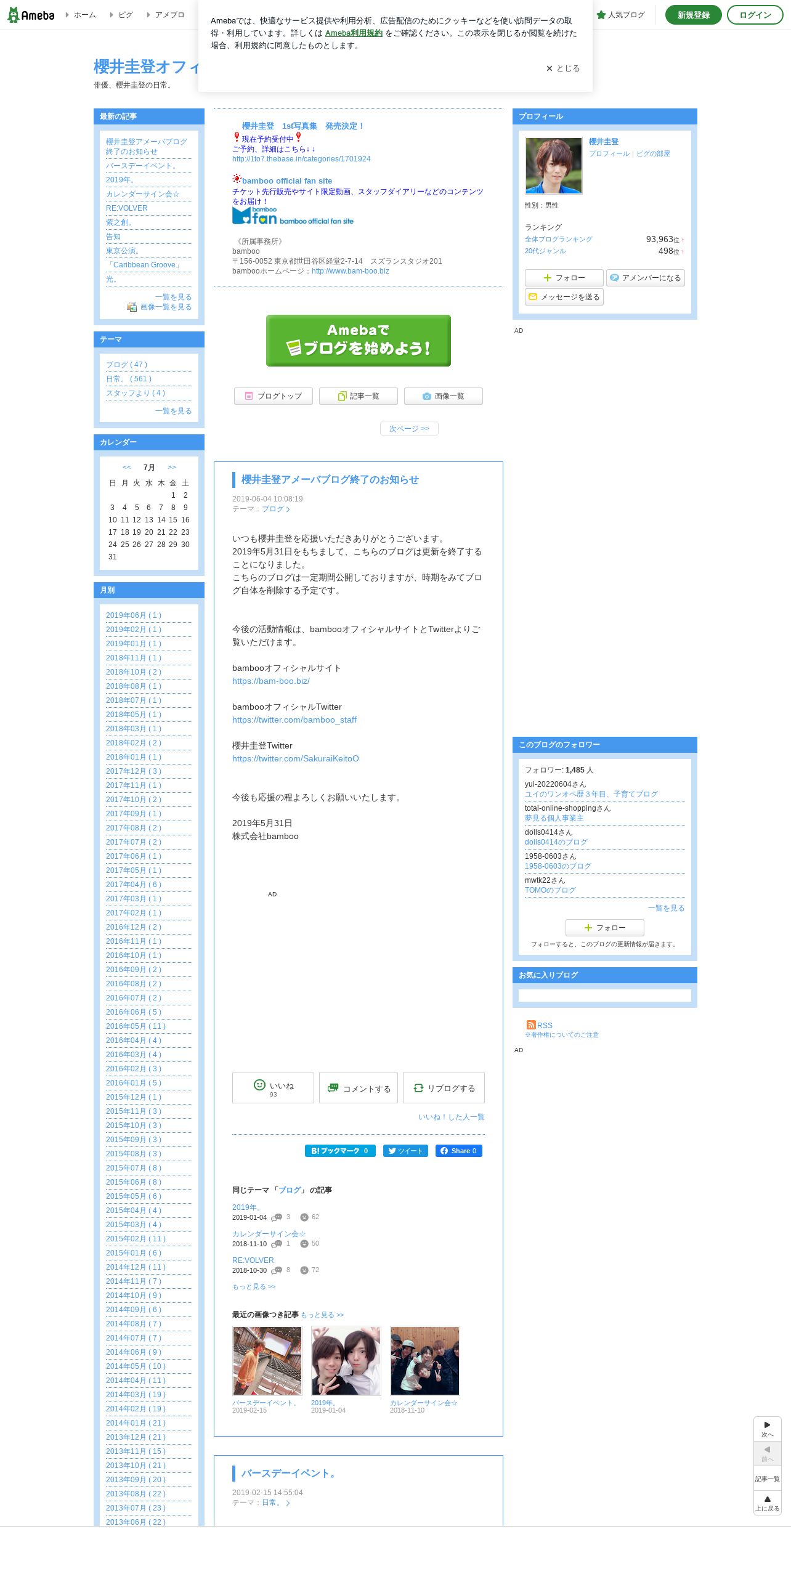
Task: Open the theme 日常。( 561 )
Action: point(129,379)
